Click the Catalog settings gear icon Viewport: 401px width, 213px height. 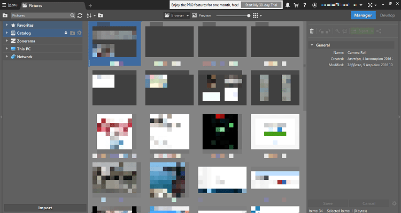coord(79,33)
